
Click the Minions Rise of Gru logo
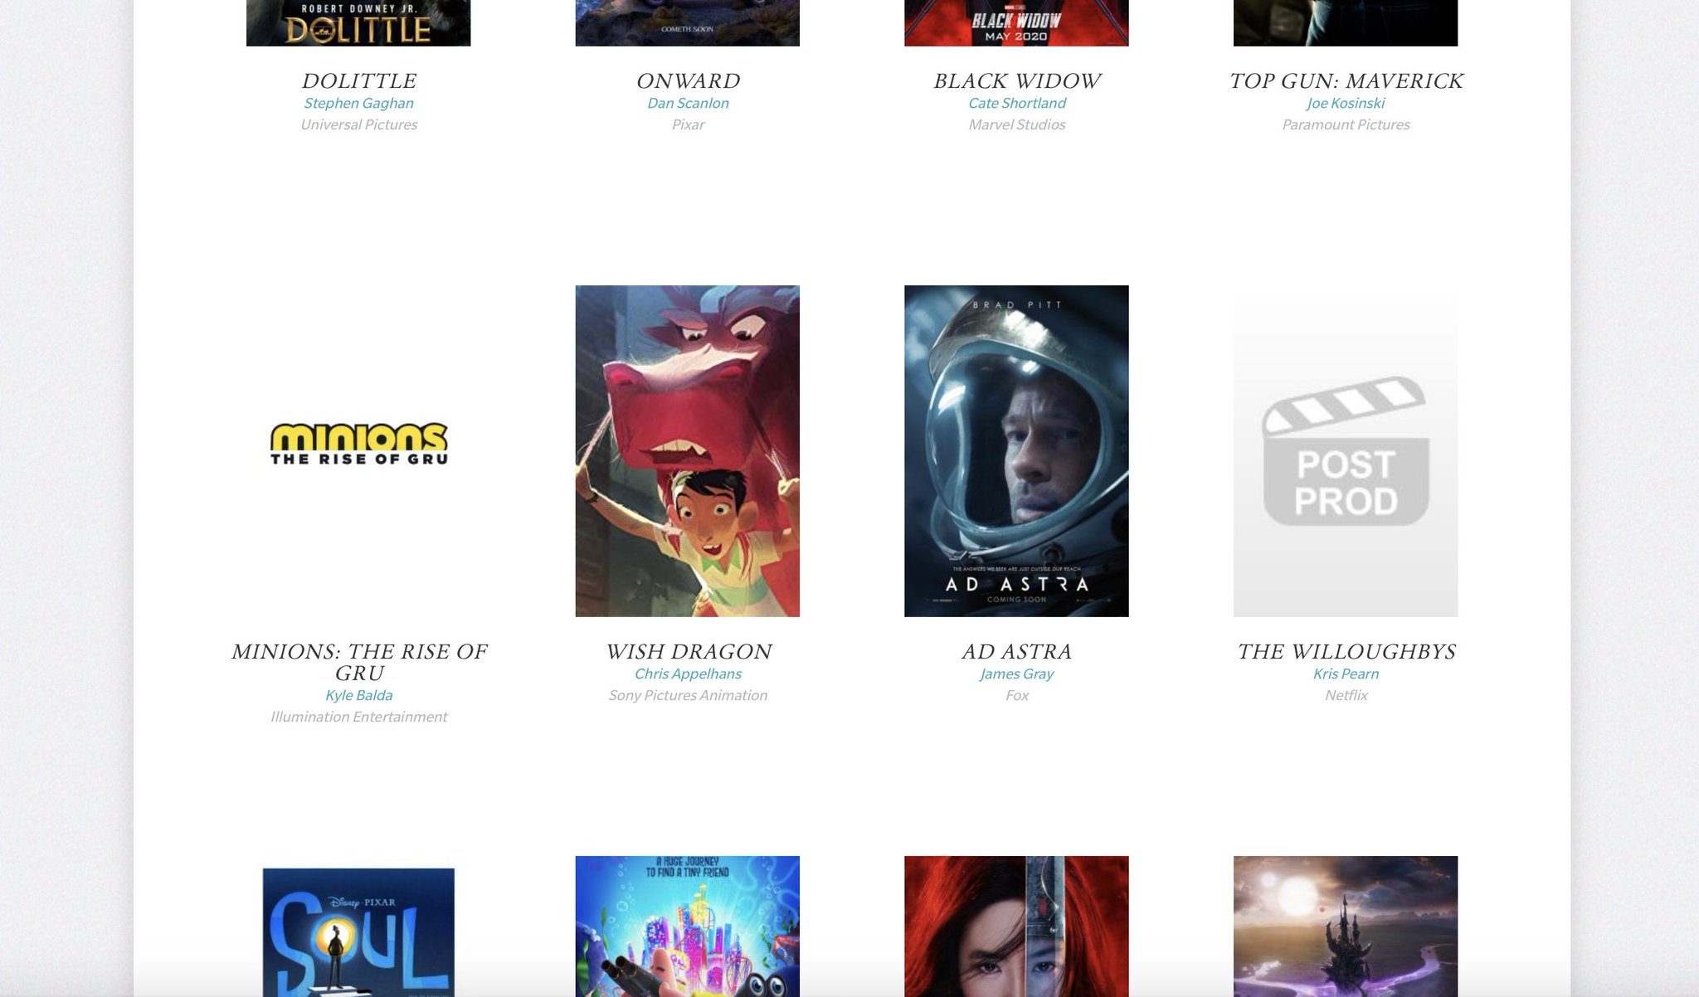coord(358,445)
